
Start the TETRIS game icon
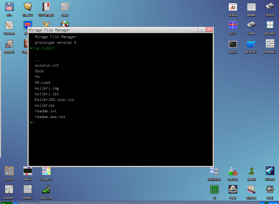(270, 171)
